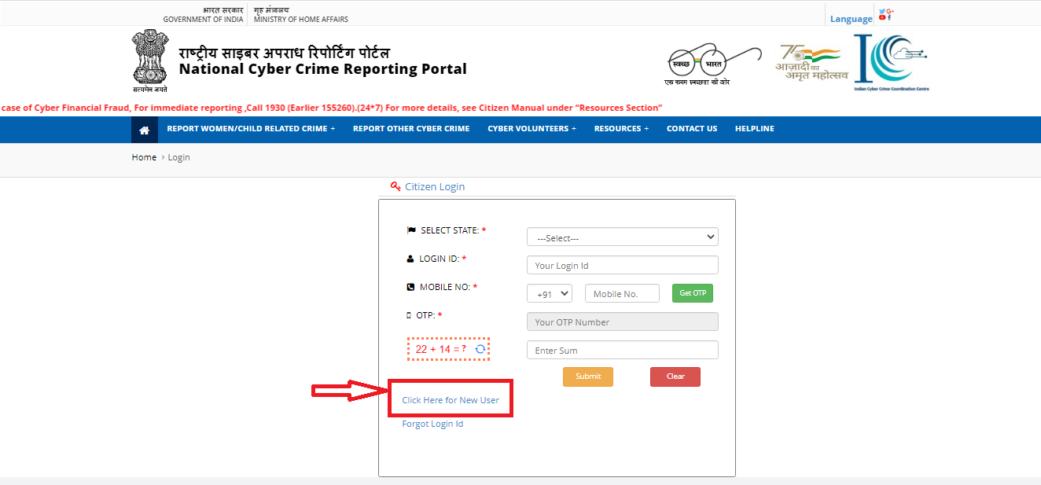
Task: Click the flag icon beside Select State
Action: 411,230
